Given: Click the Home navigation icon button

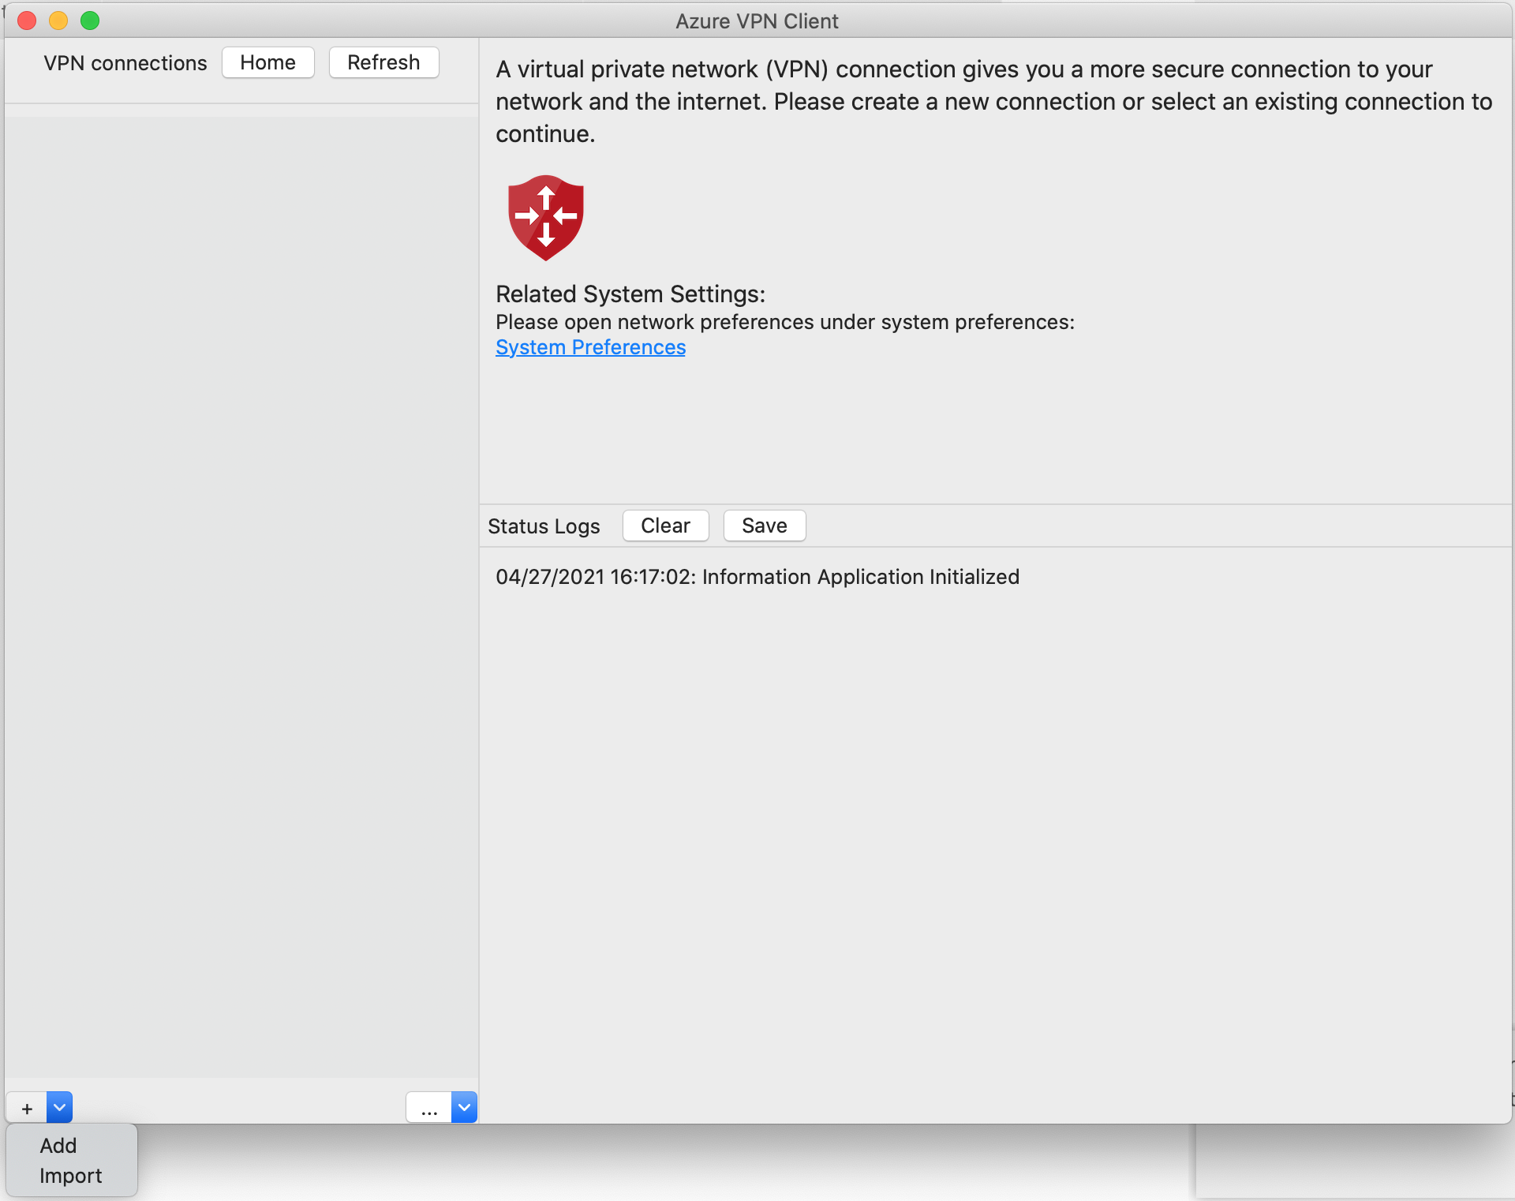Looking at the screenshot, I should [268, 62].
